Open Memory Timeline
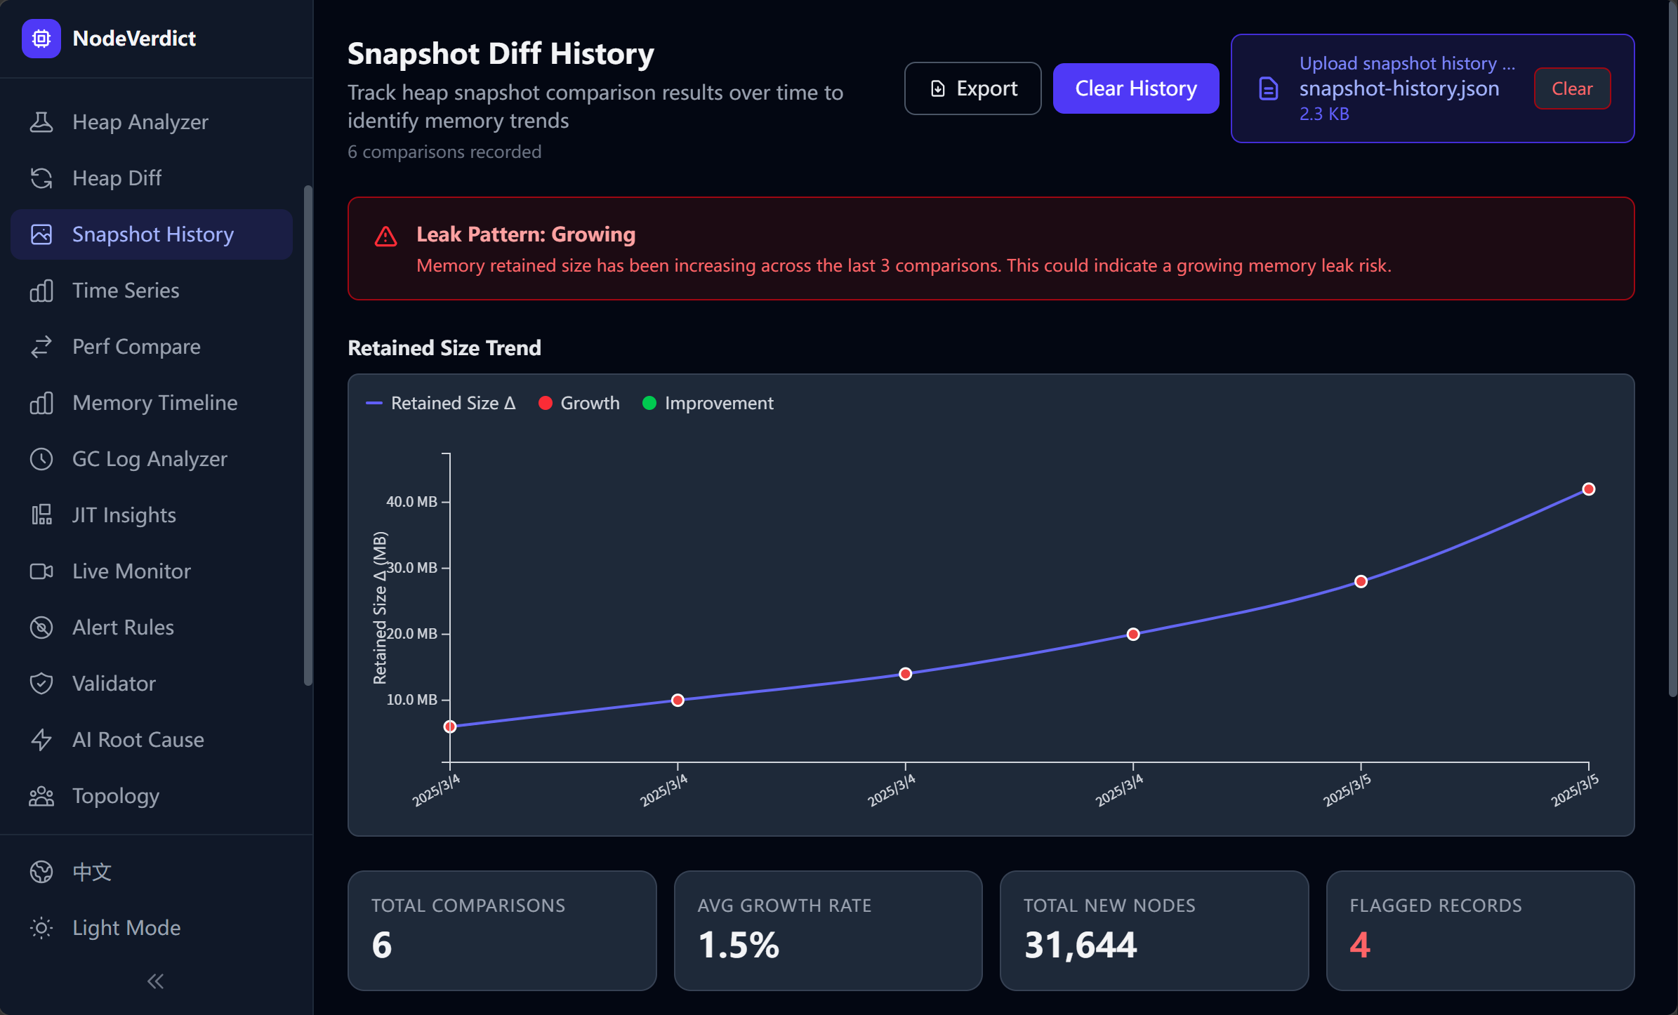Screen dimensions: 1678x1015 [x=152, y=403]
